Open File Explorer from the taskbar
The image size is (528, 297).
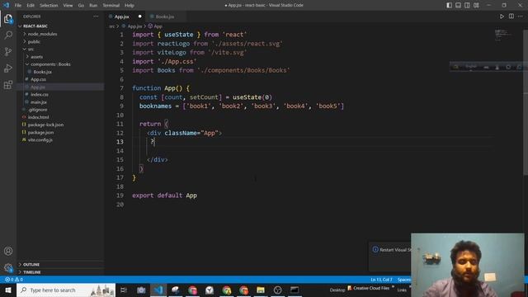coord(261,290)
